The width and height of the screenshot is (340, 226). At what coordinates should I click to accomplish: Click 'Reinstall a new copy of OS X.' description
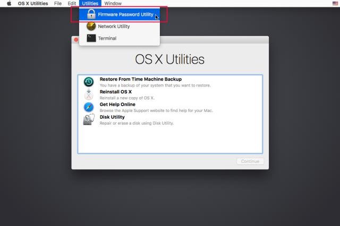(127, 98)
